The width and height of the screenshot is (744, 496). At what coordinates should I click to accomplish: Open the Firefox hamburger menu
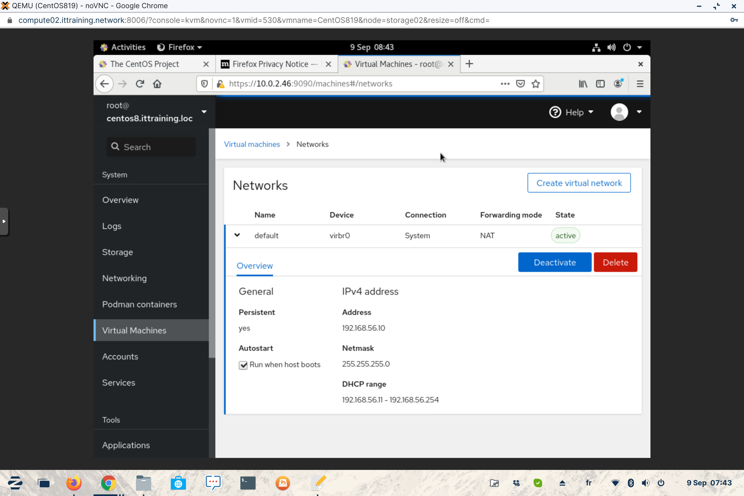click(x=640, y=84)
